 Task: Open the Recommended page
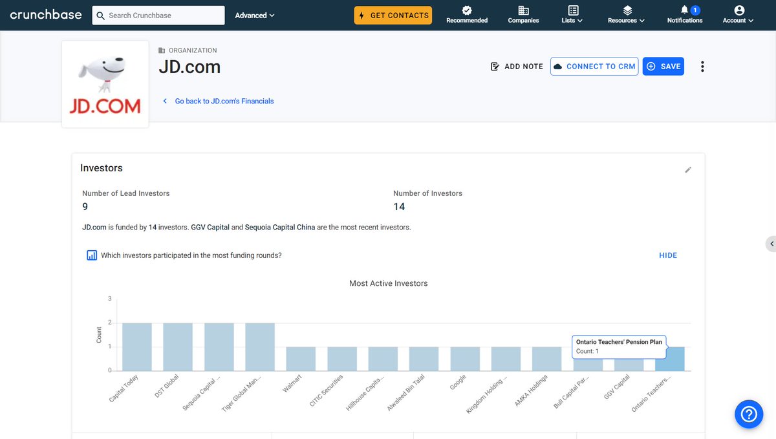pos(467,14)
